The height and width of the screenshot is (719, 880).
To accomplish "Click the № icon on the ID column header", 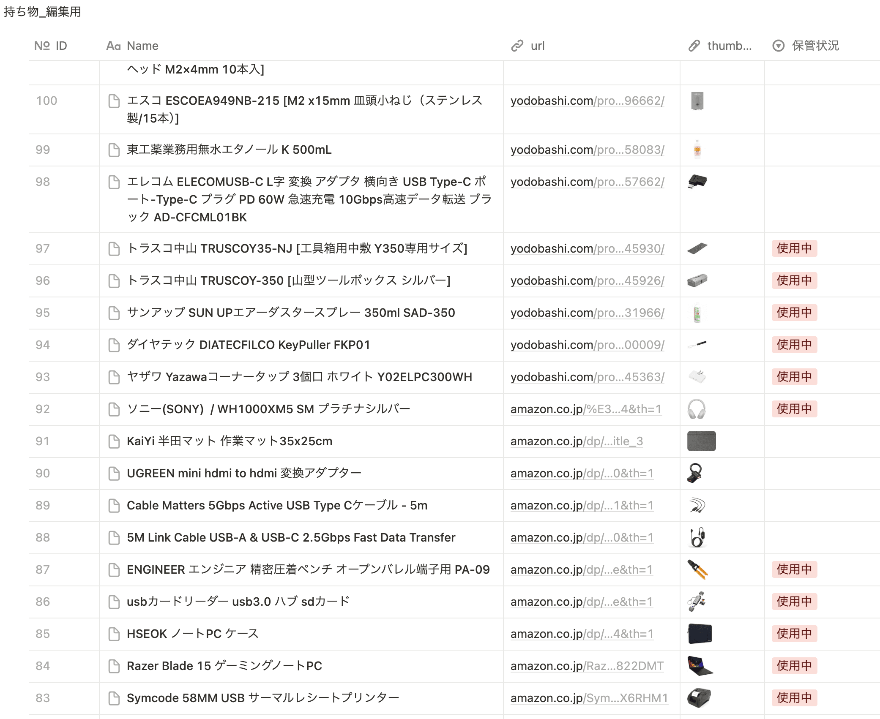I will [42, 46].
